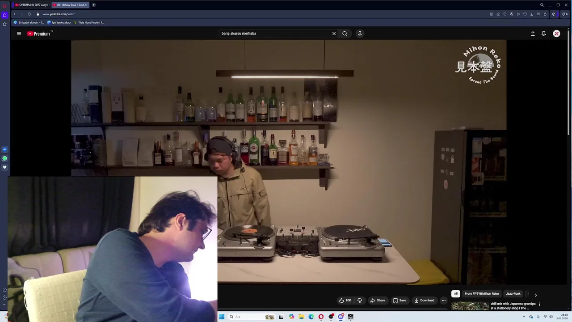Open the 'Işık Yankısı.docx' bookmark
572x322 pixels.
tap(59, 22)
